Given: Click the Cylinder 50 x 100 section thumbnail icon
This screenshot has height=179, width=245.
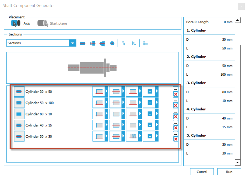Looking at the screenshot, I should click(x=19, y=103).
